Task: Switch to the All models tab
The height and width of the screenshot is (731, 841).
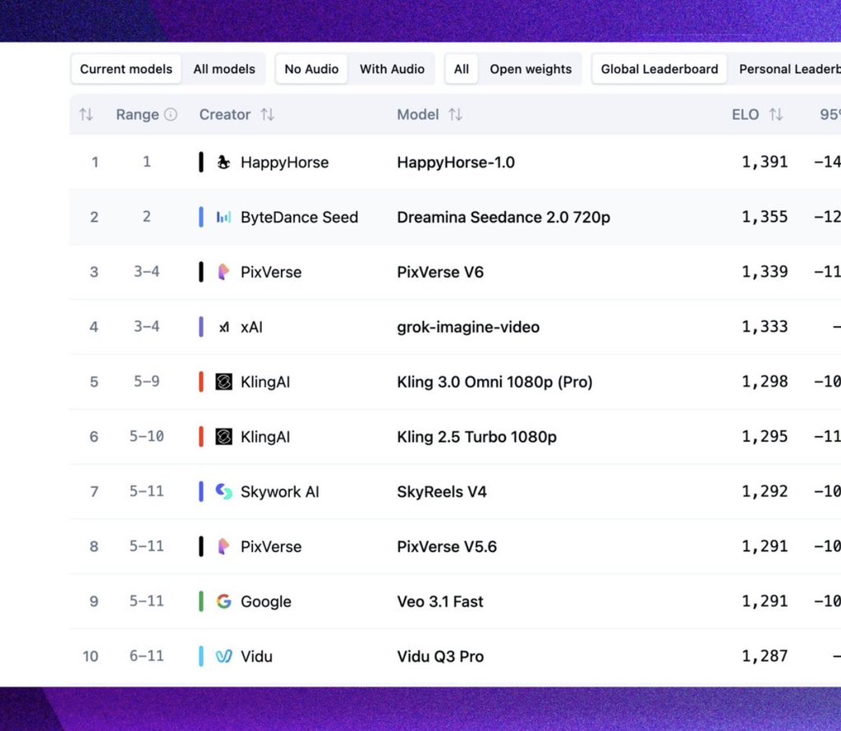Action: click(224, 69)
